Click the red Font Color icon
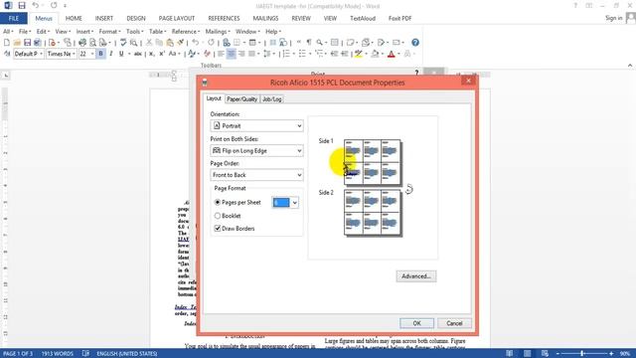This screenshot has width=636, height=358. coord(391,54)
